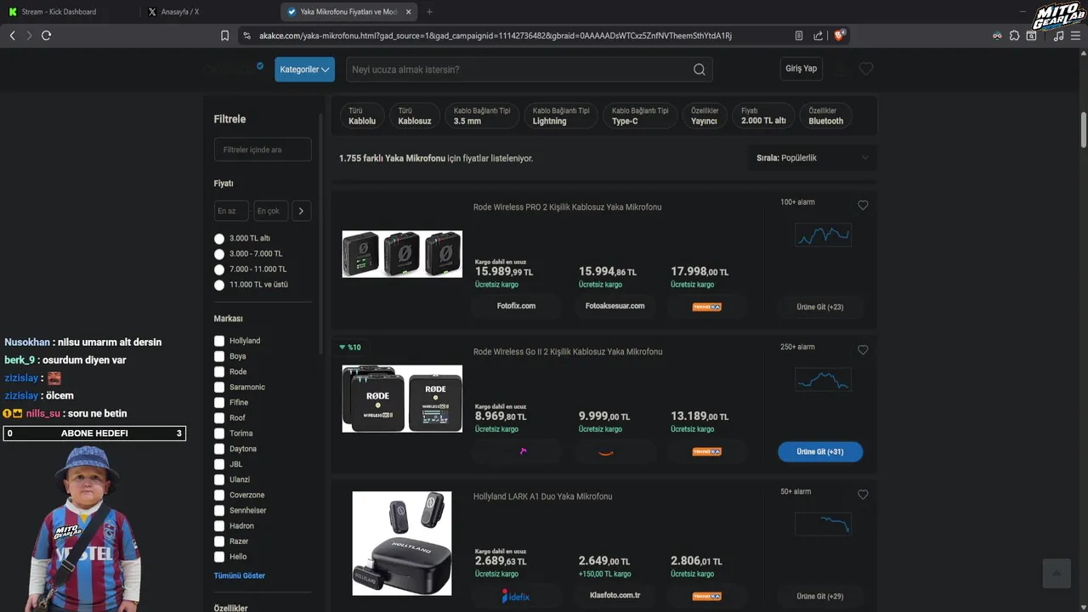This screenshot has height=612, width=1088.
Task: Open Rode Wireless PRO price history chart
Action: pyautogui.click(x=823, y=235)
